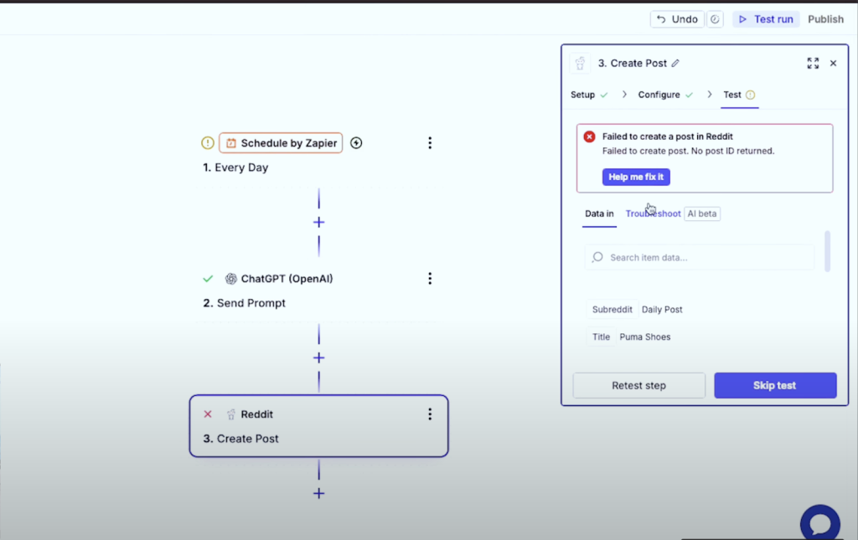This screenshot has width=858, height=540.
Task: Click Reddit app icon in panel header
Action: click(x=580, y=64)
